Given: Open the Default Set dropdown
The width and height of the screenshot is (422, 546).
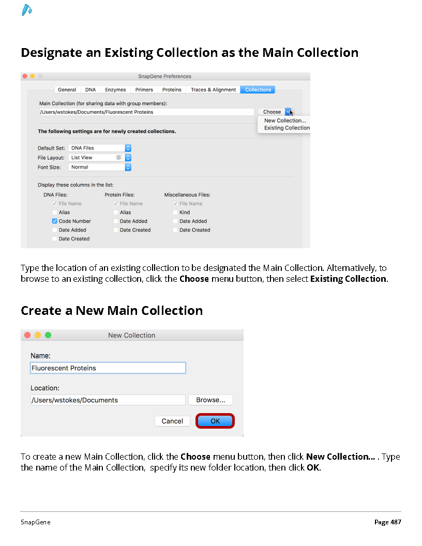Looking at the screenshot, I should point(100,148).
